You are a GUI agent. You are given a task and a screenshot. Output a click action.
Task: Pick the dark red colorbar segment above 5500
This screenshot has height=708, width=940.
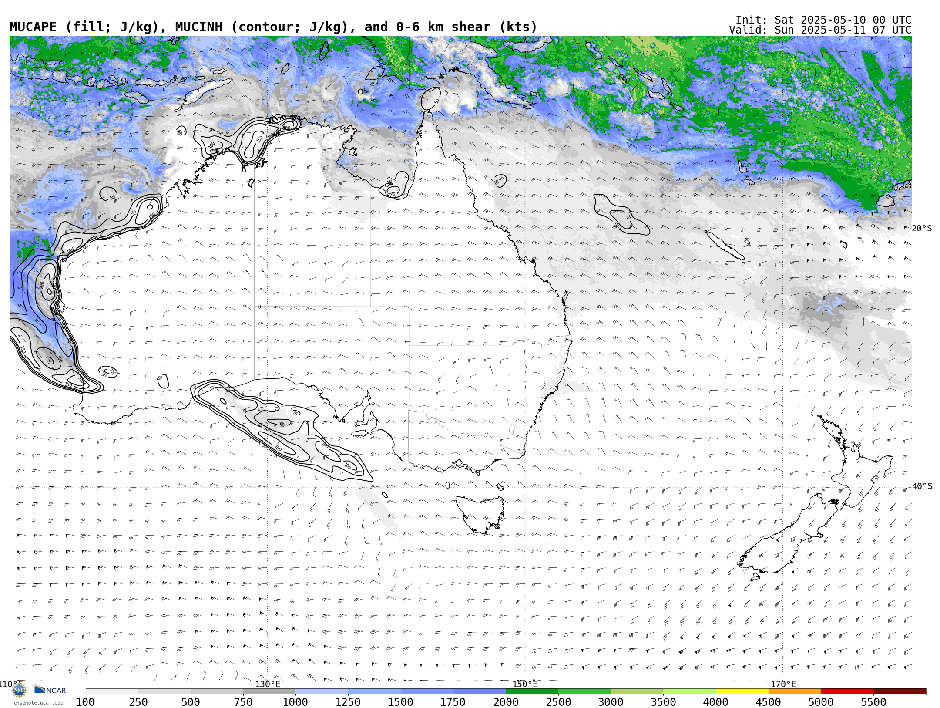click(900, 691)
